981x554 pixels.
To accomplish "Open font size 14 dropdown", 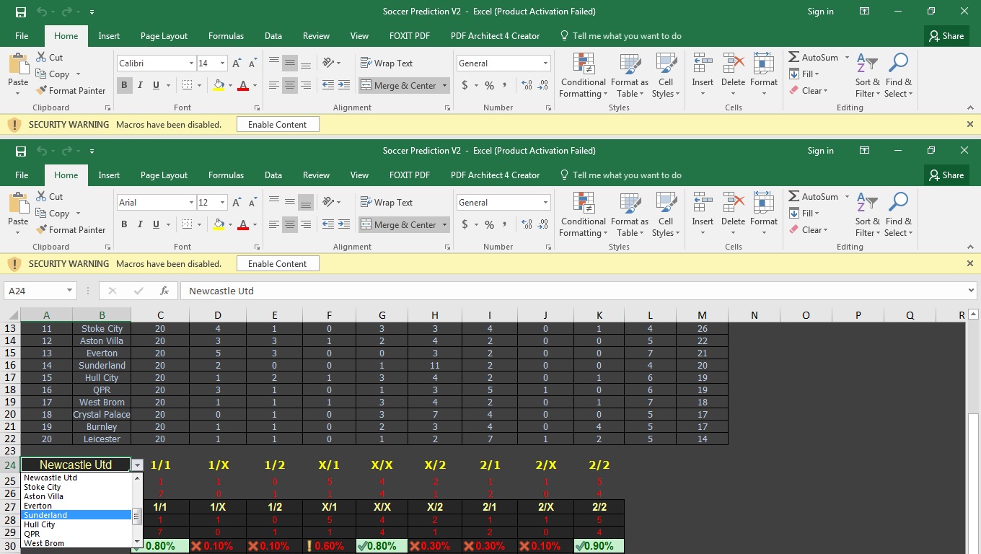I will coord(222,63).
